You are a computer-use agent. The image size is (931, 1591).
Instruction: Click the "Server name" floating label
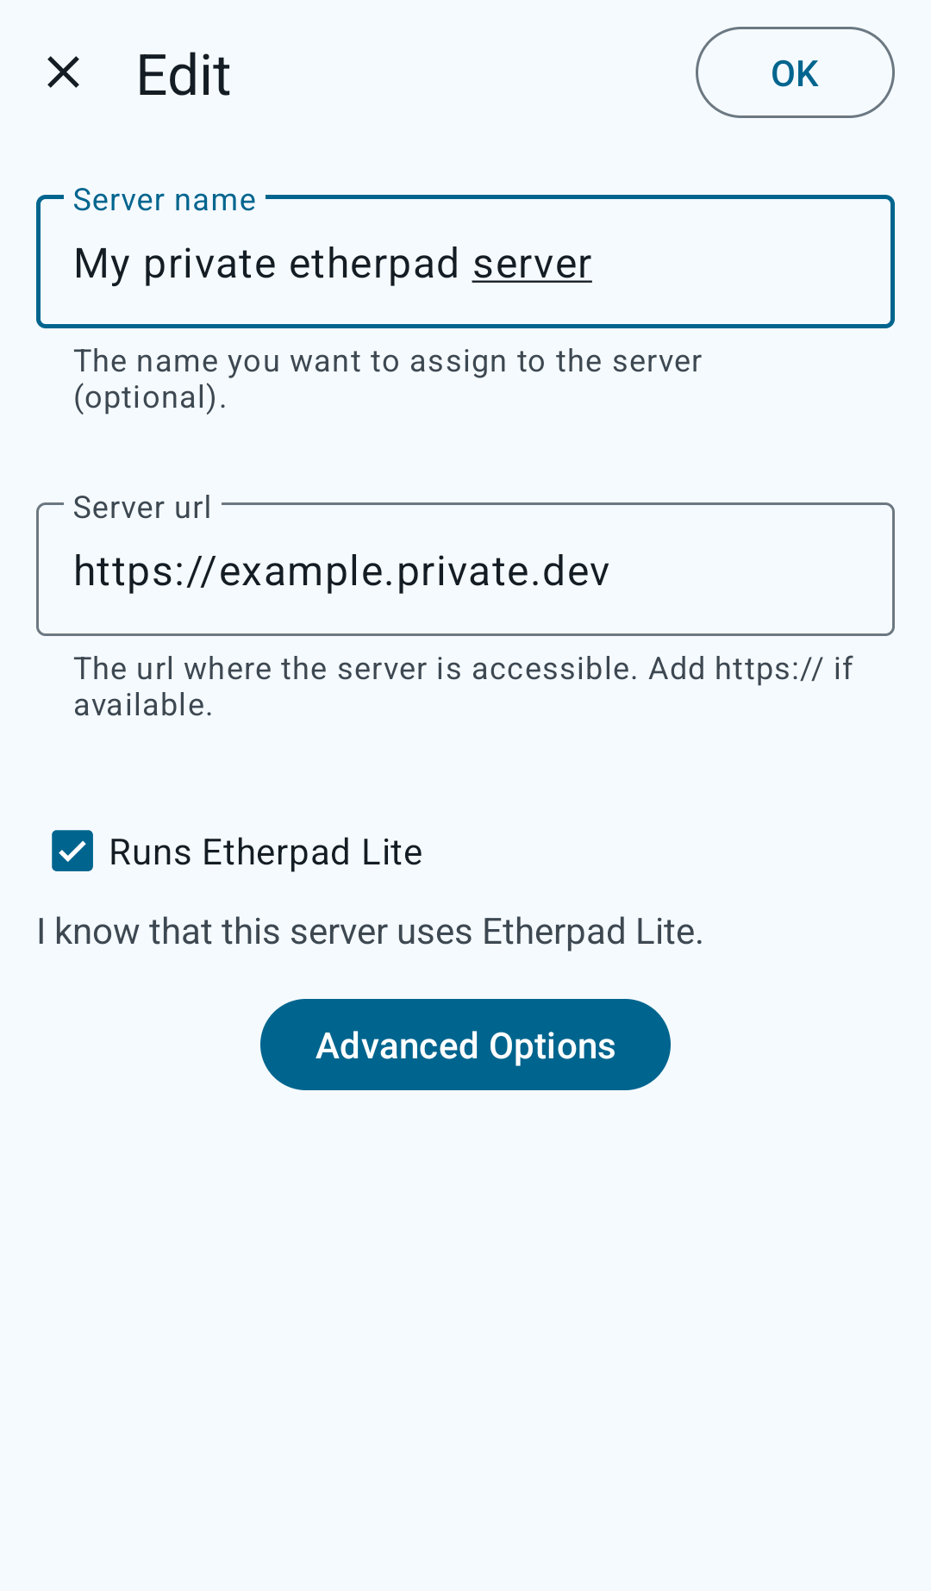[165, 200]
